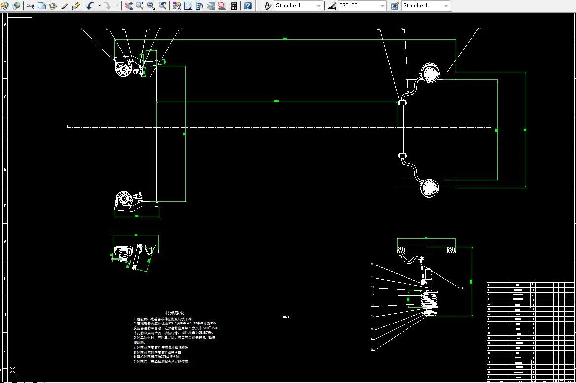Expand the text style Standard dropdown
Screen dimensions: 576x383
coord(318,6)
